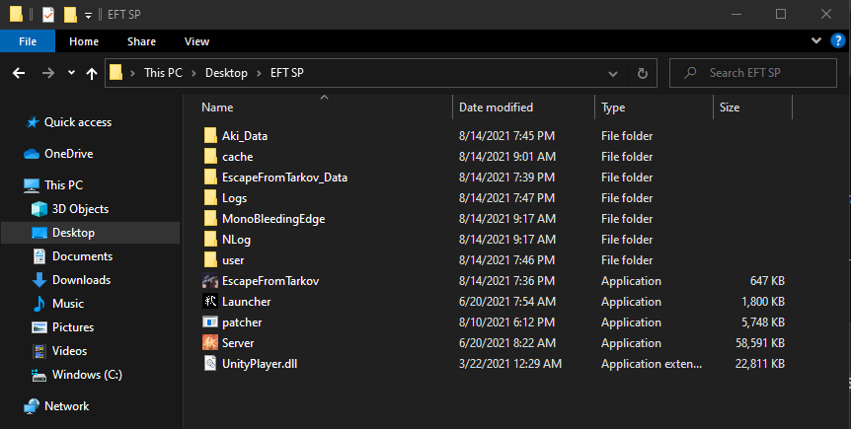Click the folder icon in title bar

[16, 14]
